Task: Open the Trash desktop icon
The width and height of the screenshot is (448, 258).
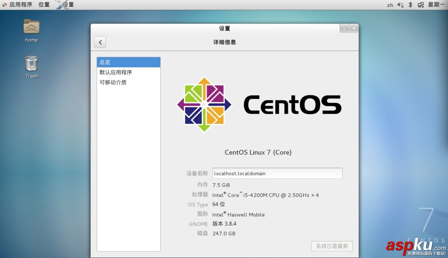Action: point(32,67)
